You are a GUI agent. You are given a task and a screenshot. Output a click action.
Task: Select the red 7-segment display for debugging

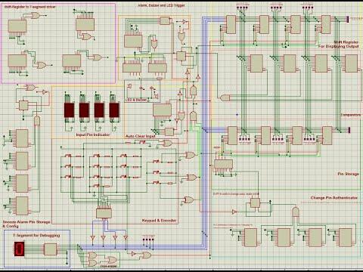(x=19, y=249)
